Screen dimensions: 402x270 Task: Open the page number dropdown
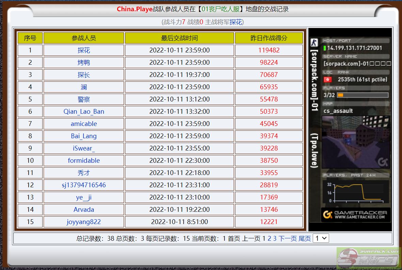tap(321, 238)
